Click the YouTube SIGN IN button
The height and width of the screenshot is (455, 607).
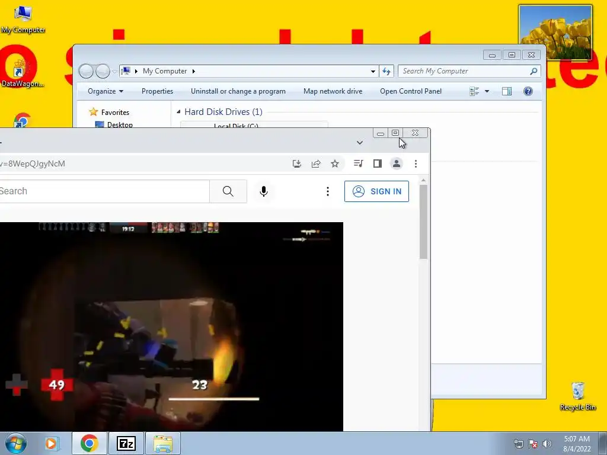376,191
